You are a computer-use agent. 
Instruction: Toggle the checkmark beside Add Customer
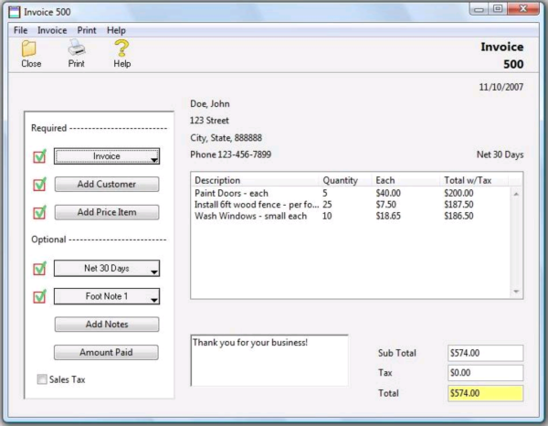(39, 185)
